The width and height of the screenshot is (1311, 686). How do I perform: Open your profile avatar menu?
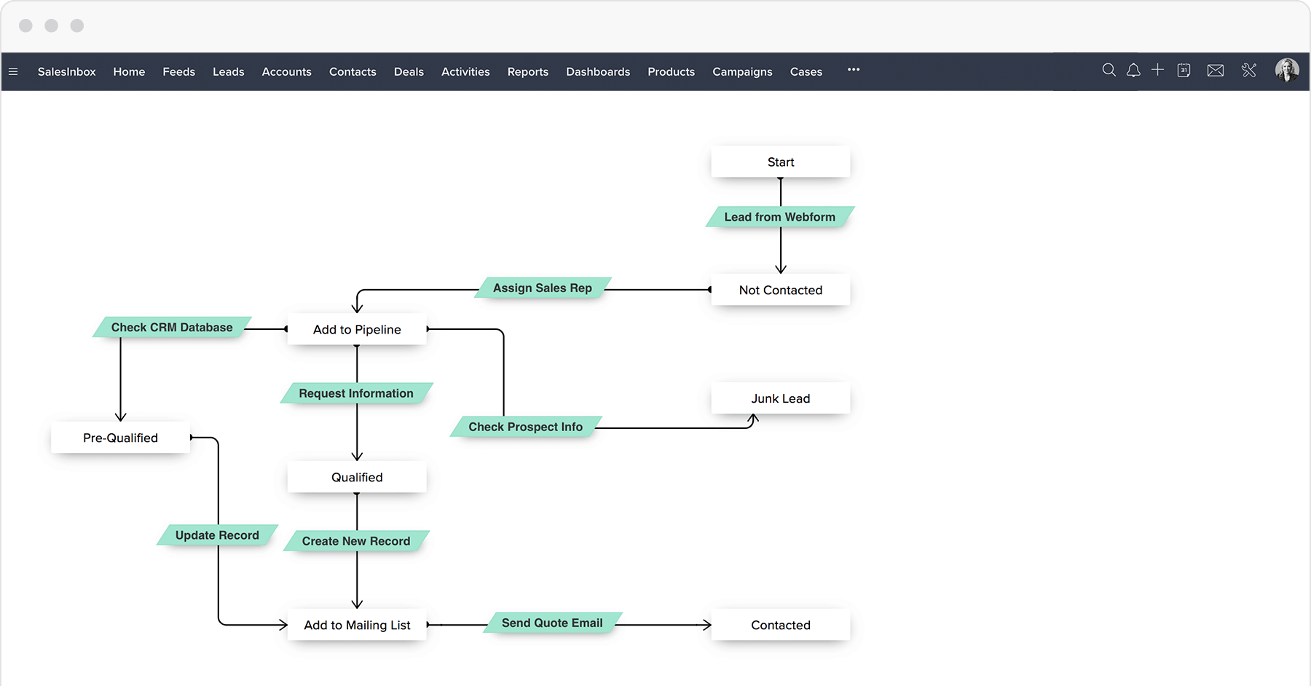click(x=1287, y=71)
